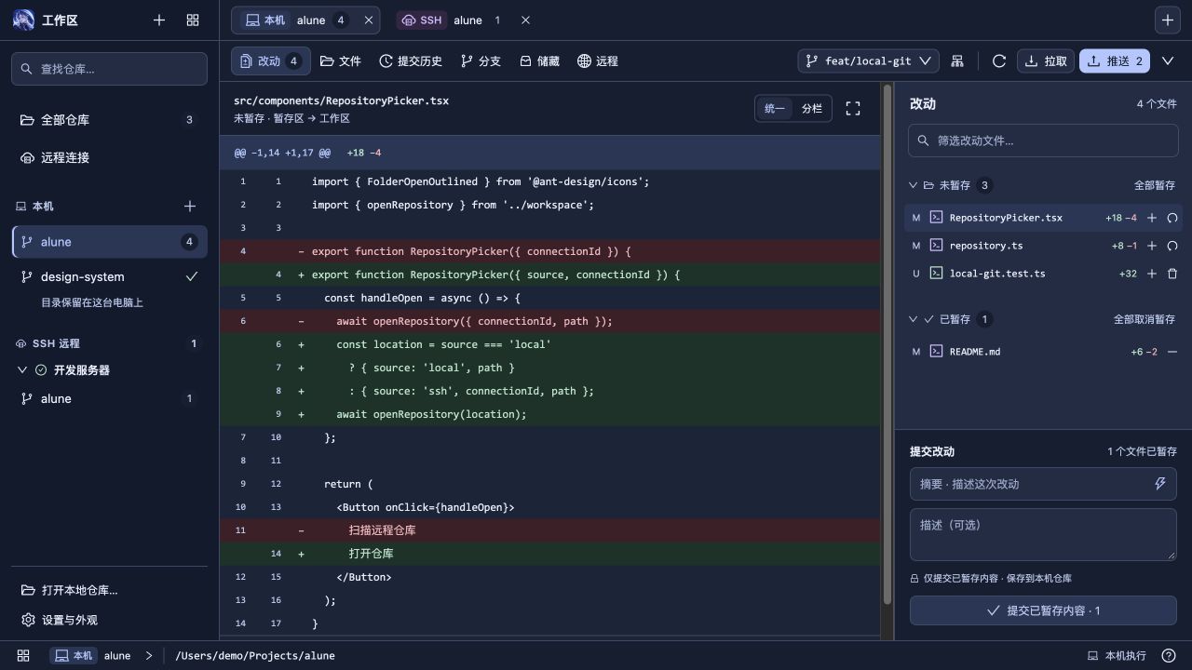The image size is (1192, 670).
Task: Switch to the 分支 tab
Action: 481,60
